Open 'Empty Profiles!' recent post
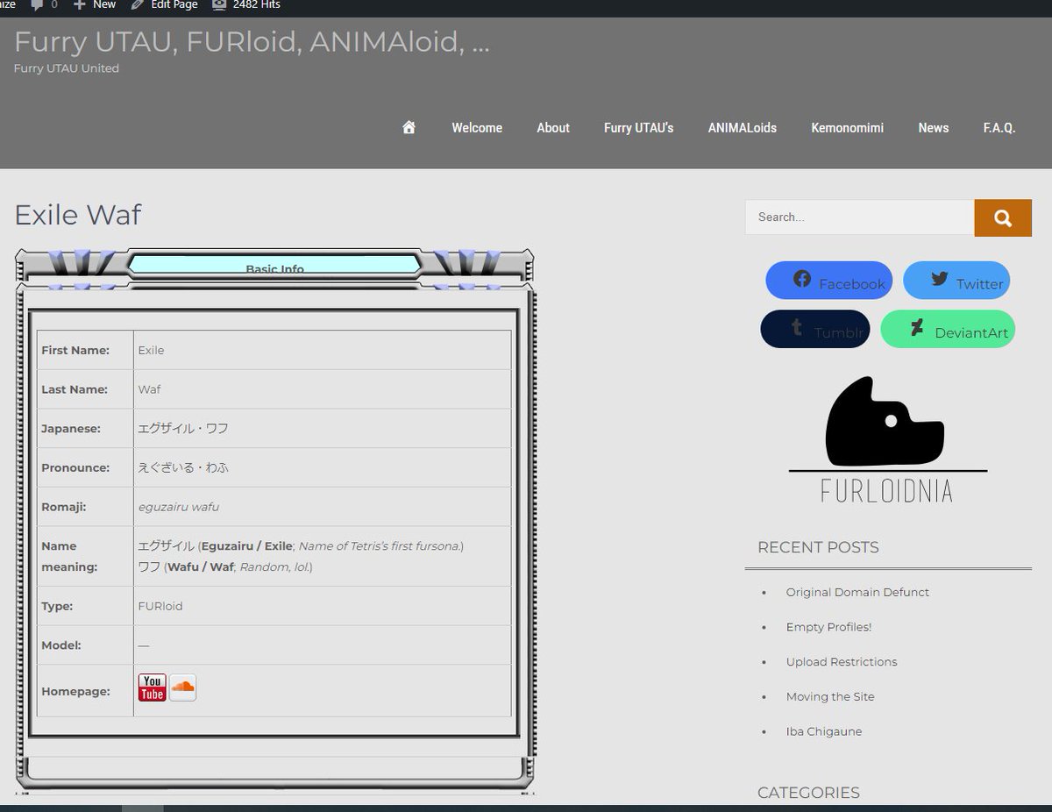 click(x=828, y=627)
